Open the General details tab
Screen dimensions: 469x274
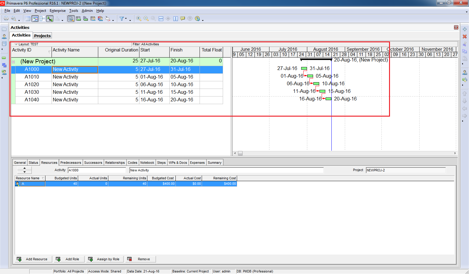tap(20, 163)
